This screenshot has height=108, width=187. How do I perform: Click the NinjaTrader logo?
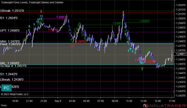pos(165,105)
